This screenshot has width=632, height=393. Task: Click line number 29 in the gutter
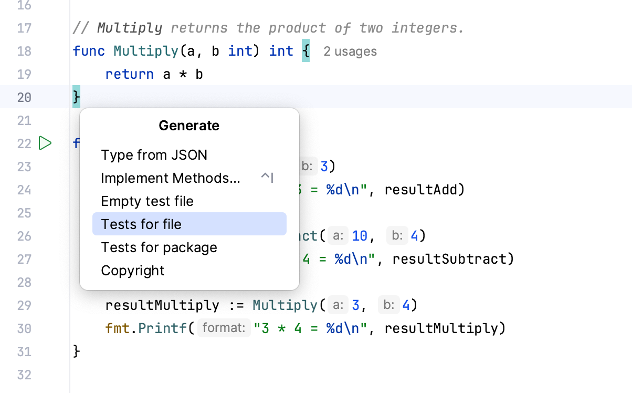[24, 305]
